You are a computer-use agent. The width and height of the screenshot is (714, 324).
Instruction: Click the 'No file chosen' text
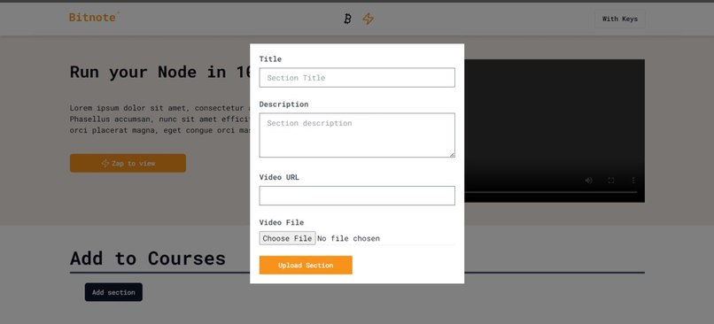pos(348,238)
